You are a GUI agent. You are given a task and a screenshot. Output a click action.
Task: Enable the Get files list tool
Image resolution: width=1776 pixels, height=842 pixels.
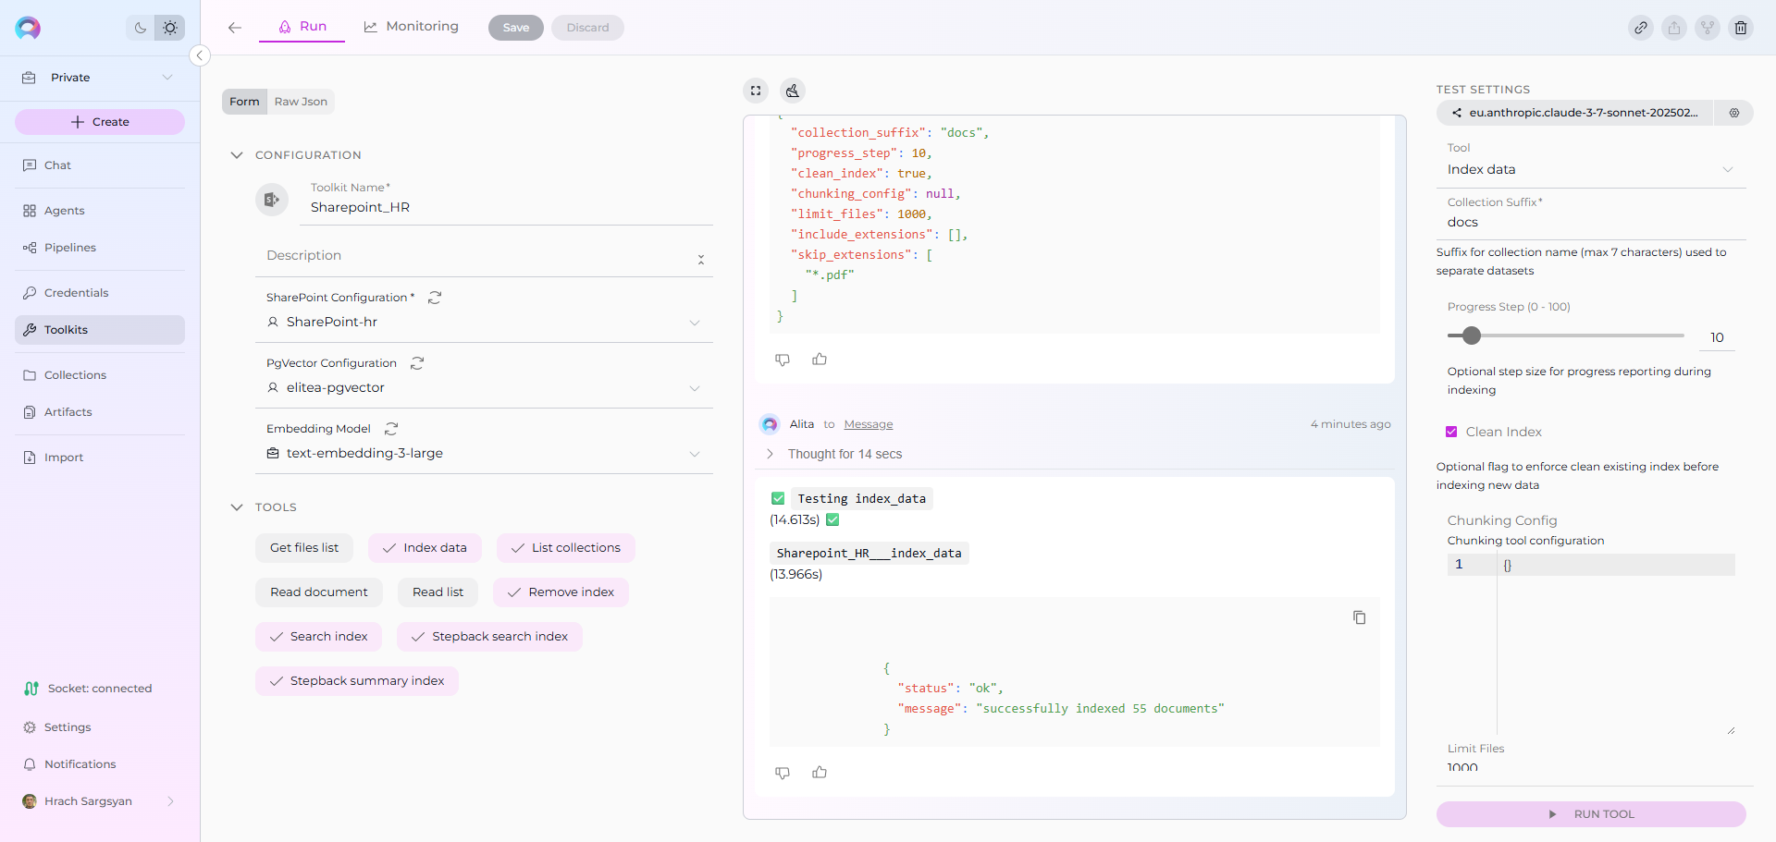(x=304, y=548)
